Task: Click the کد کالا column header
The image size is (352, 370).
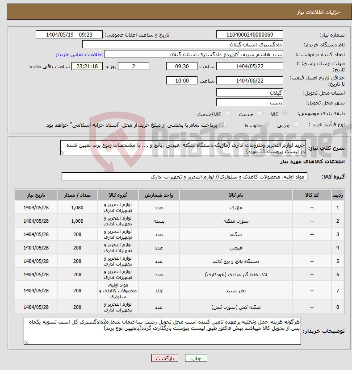Action: coord(312,195)
